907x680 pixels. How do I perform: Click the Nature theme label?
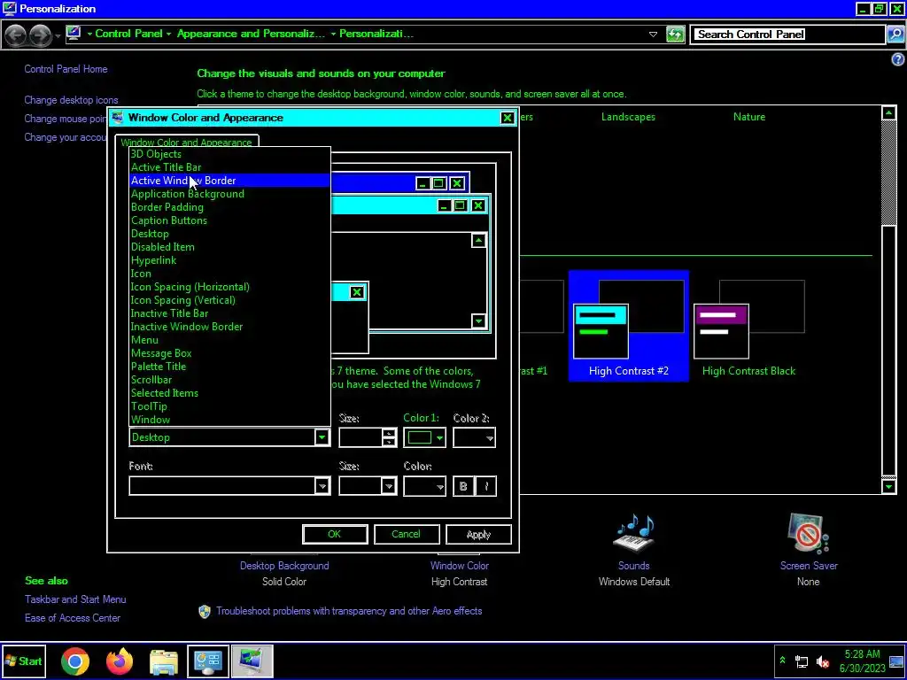[749, 117]
